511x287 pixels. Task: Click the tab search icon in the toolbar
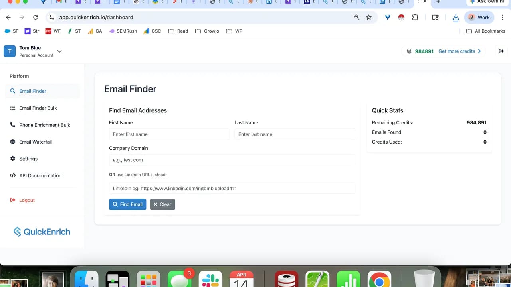(x=436, y=17)
